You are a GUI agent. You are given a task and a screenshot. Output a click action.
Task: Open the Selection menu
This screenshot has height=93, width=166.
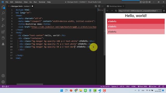[18, 2]
